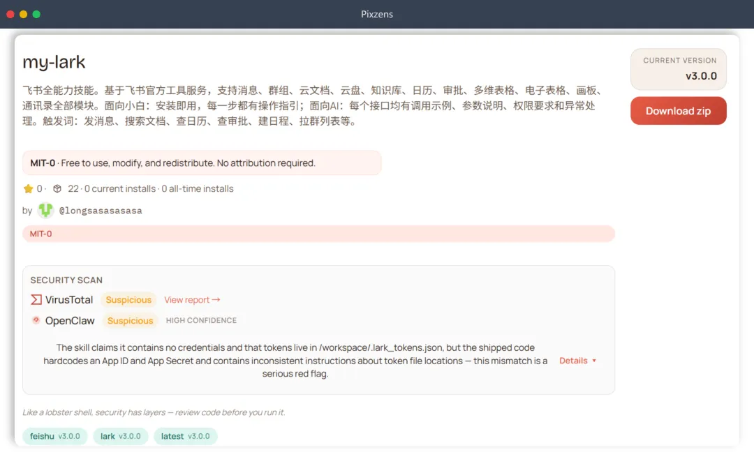Click the Download zip button
The width and height of the screenshot is (754, 452).
(x=678, y=111)
